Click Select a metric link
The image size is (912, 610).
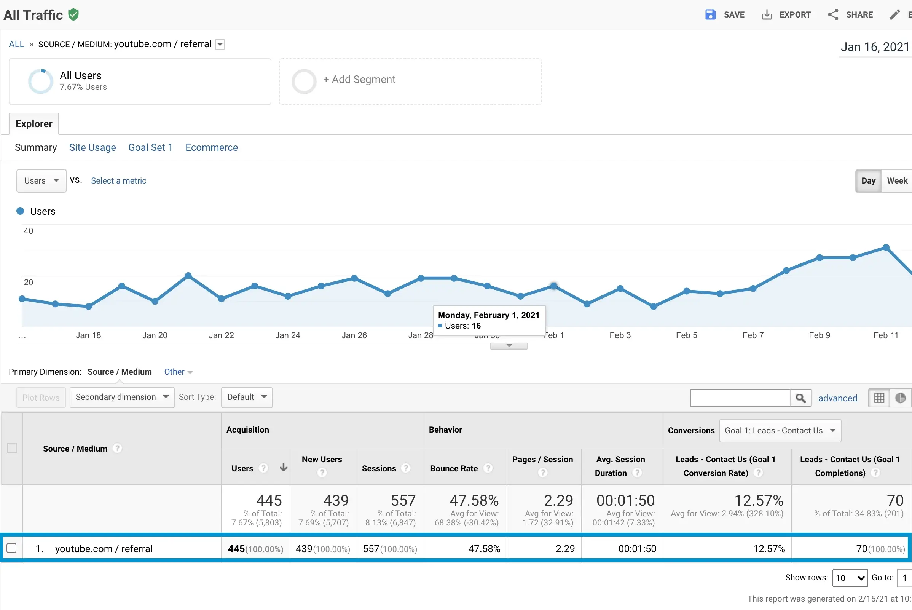[118, 180]
